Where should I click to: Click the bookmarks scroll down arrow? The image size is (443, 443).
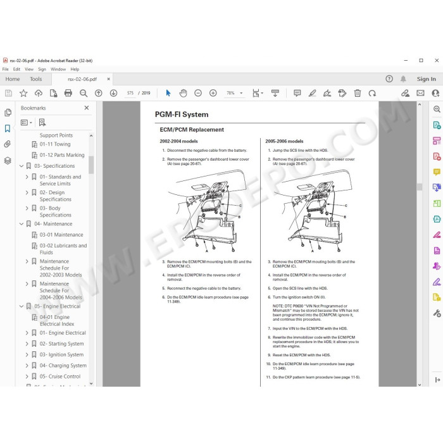point(91,384)
